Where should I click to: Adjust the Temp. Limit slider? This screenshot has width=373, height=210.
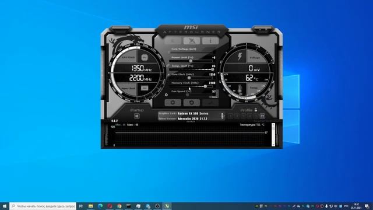coord(212,69)
